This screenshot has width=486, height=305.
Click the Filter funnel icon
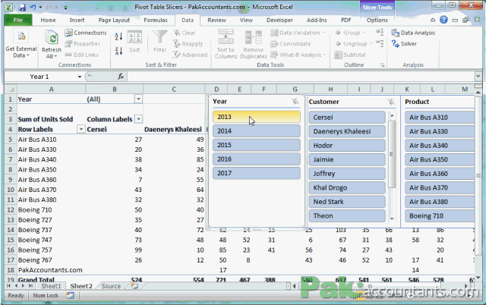pos(160,37)
